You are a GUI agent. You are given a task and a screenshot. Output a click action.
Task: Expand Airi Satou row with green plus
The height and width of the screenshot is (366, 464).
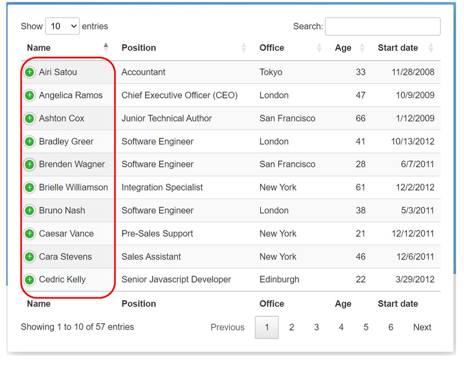[x=29, y=72]
